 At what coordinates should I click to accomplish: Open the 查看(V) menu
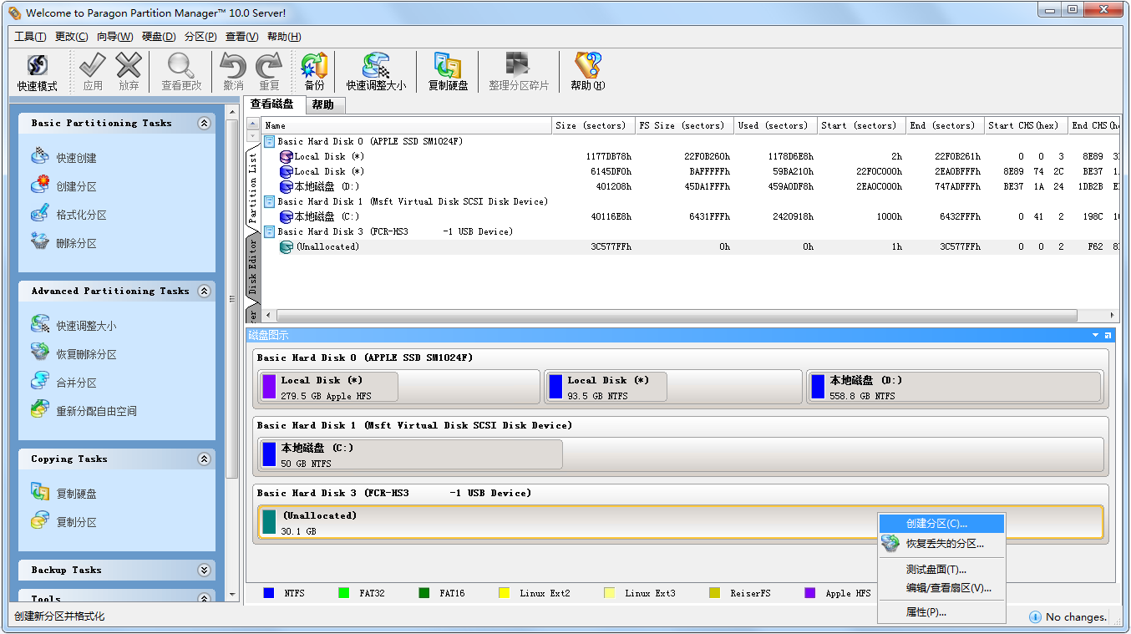(242, 37)
